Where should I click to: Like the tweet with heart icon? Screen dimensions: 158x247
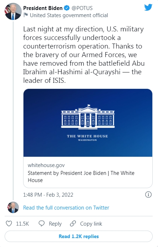click(x=9, y=224)
